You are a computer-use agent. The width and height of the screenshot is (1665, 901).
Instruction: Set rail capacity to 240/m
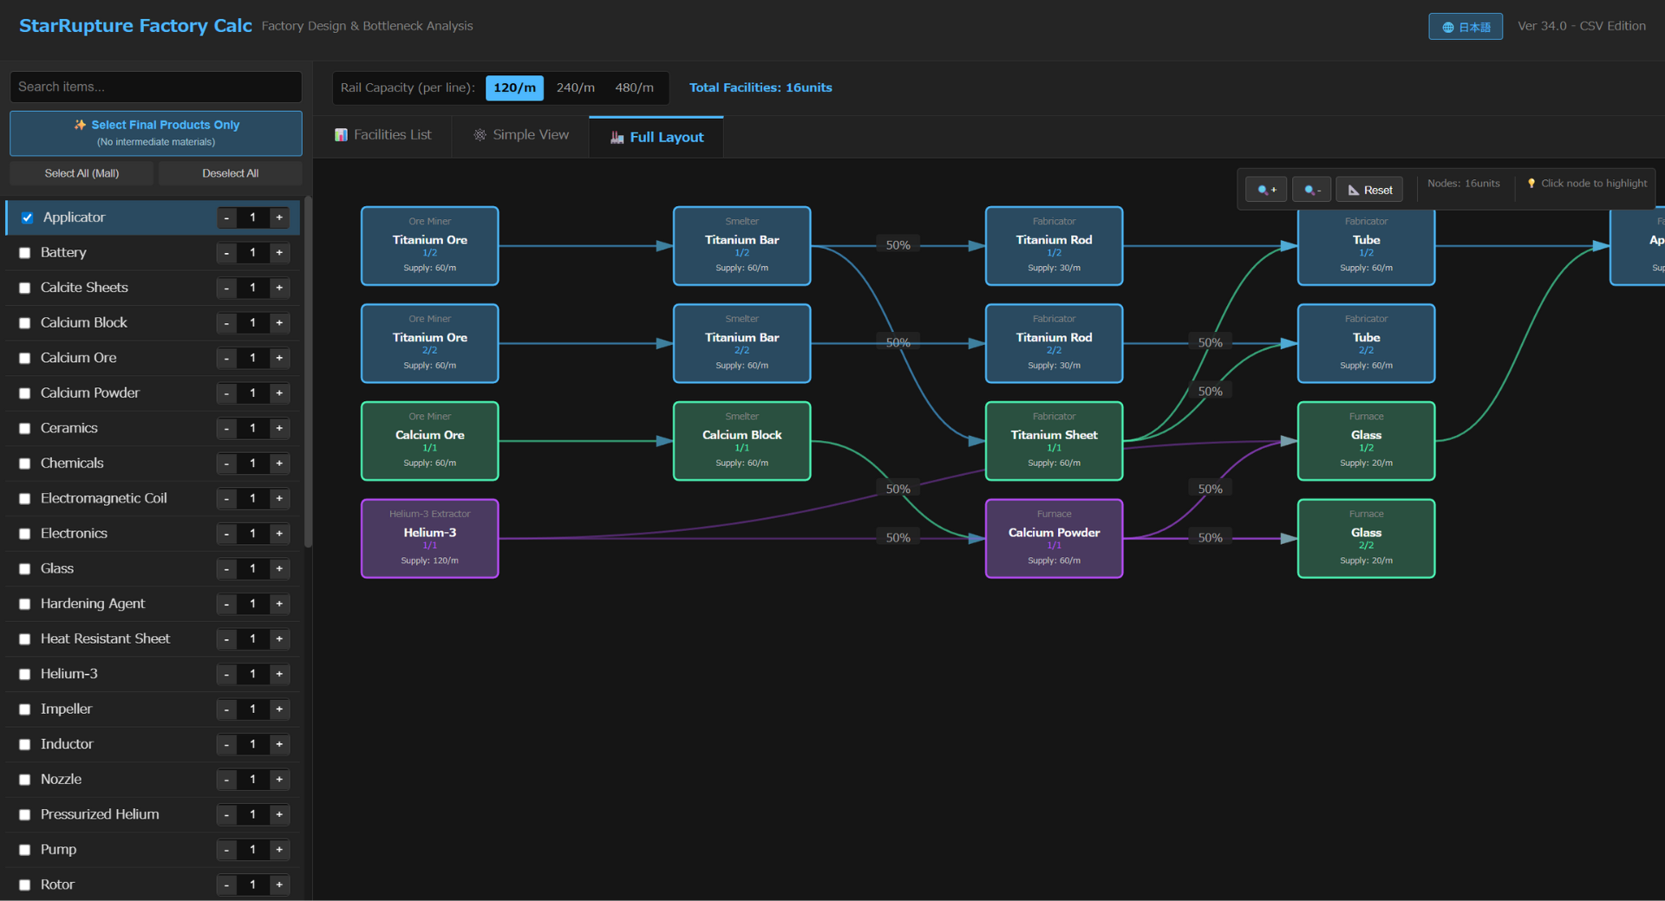575,88
